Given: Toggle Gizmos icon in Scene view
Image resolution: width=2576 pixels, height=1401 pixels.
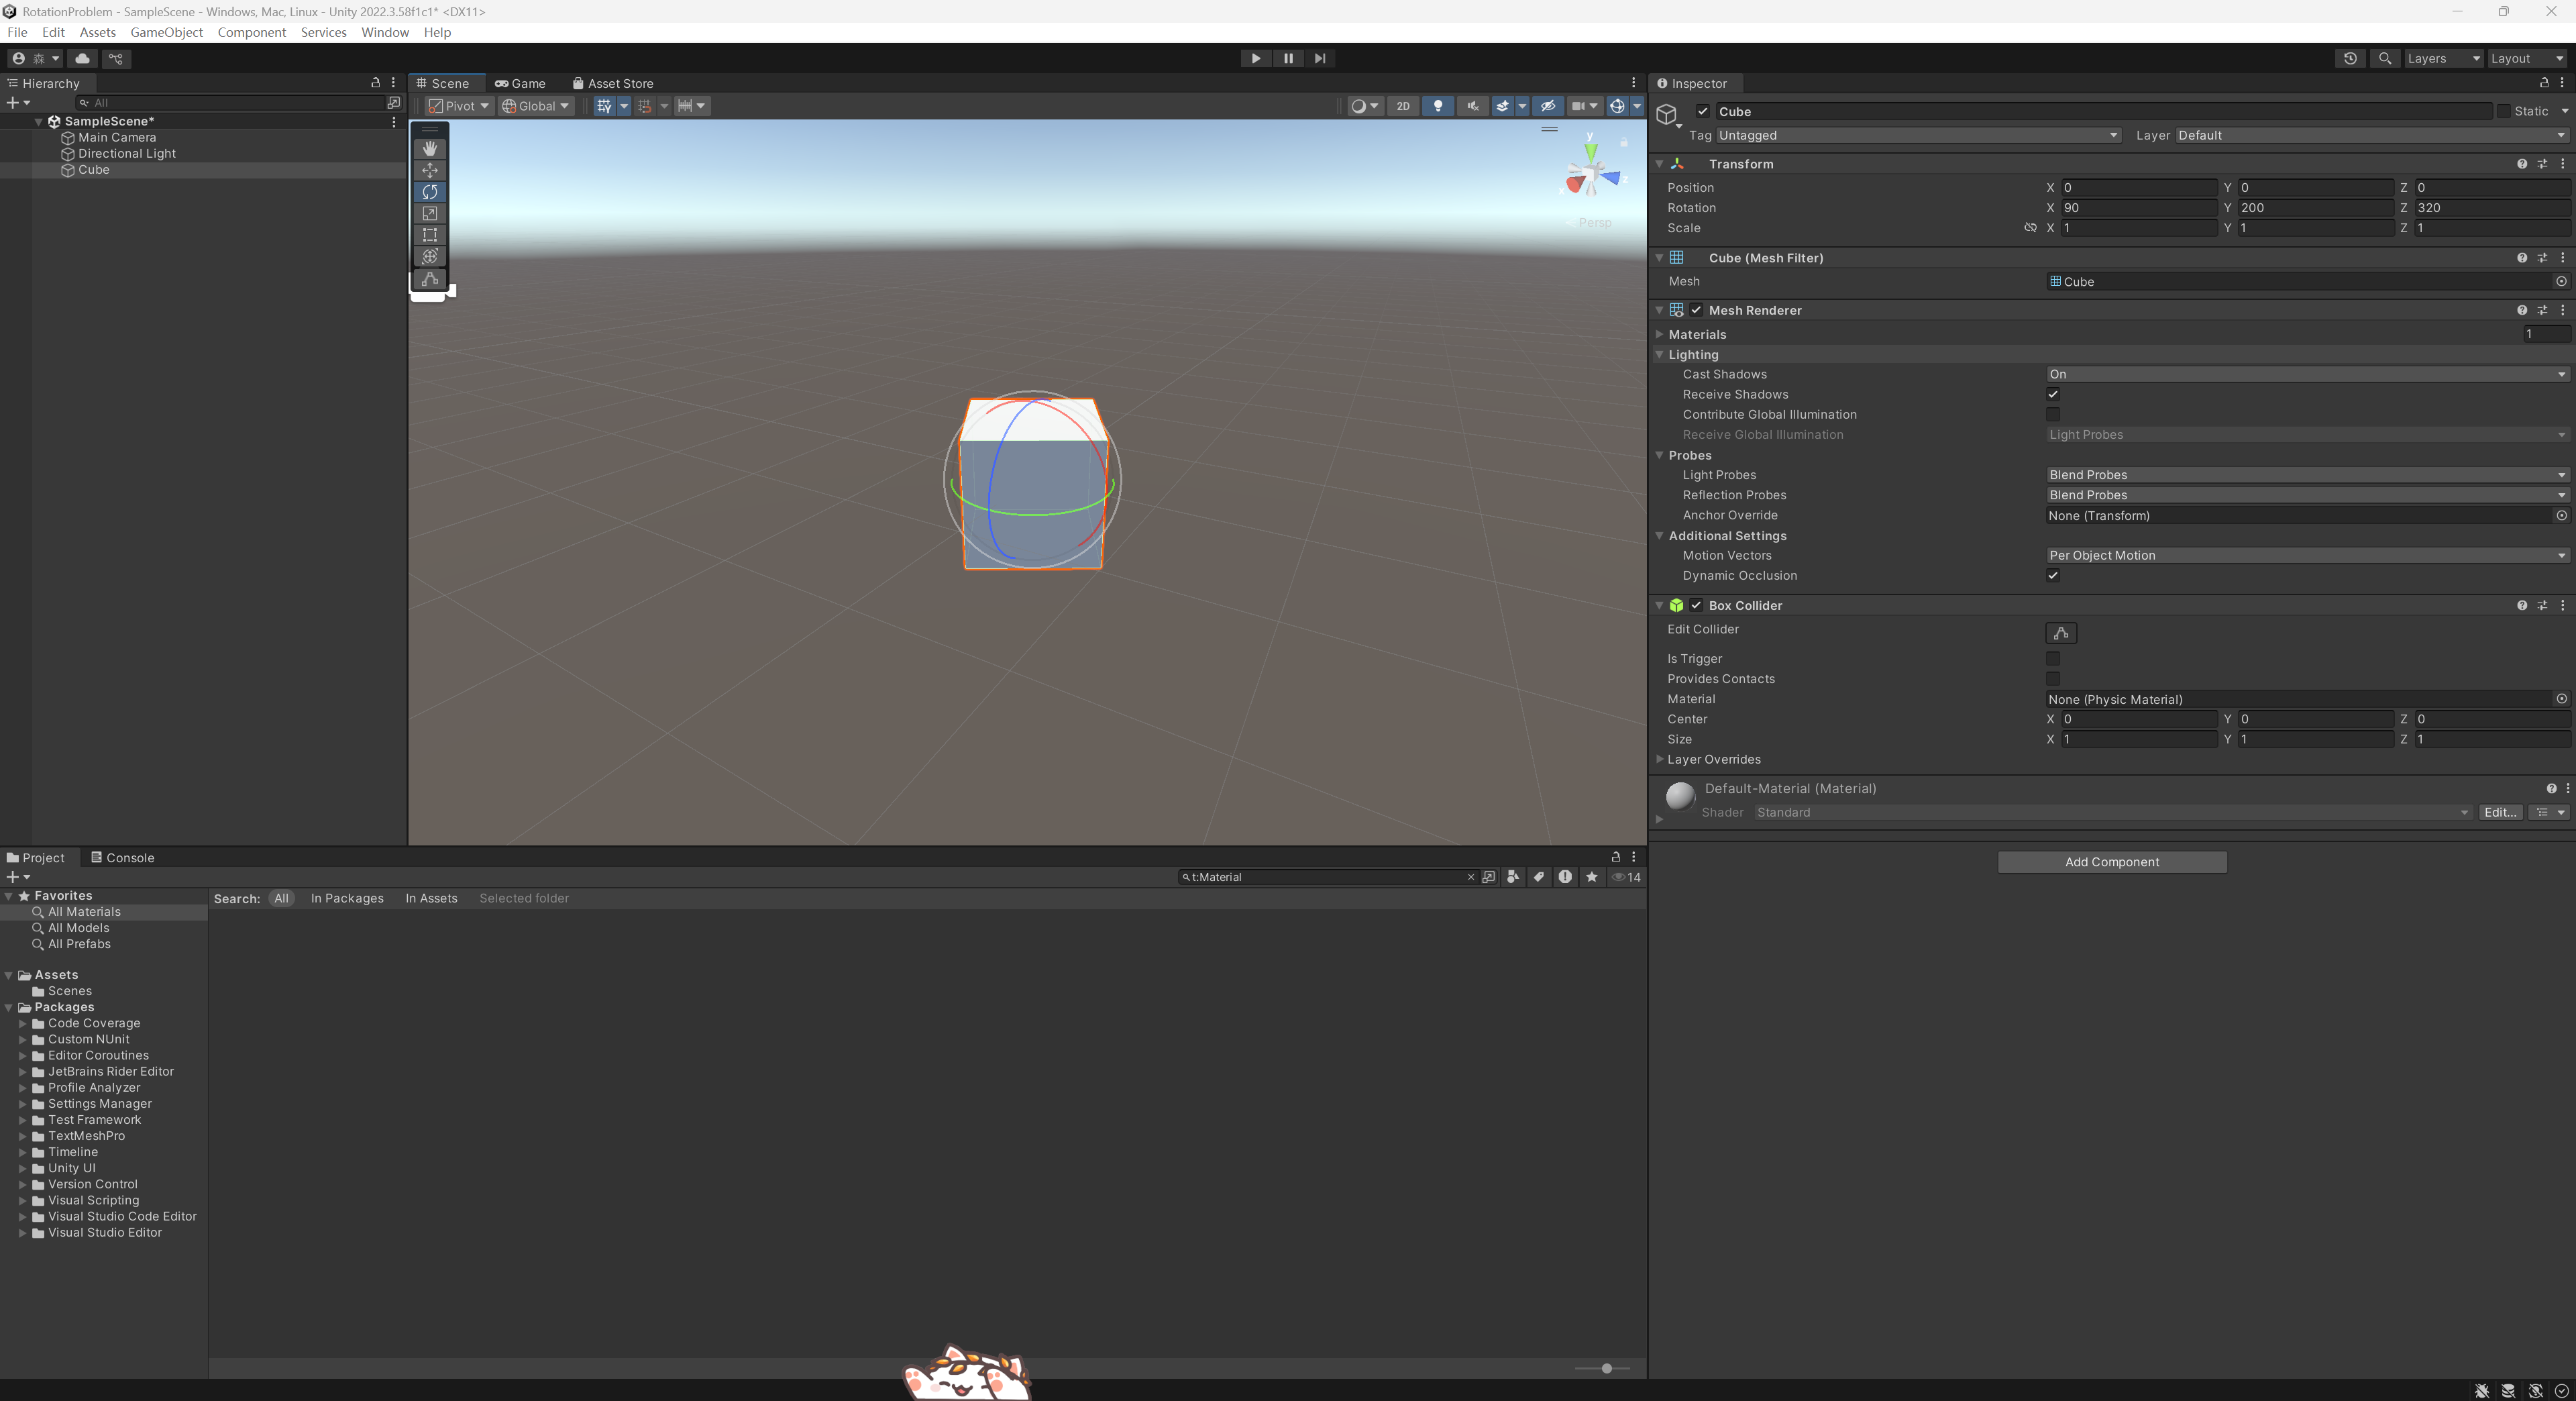Looking at the screenshot, I should click(x=1617, y=106).
